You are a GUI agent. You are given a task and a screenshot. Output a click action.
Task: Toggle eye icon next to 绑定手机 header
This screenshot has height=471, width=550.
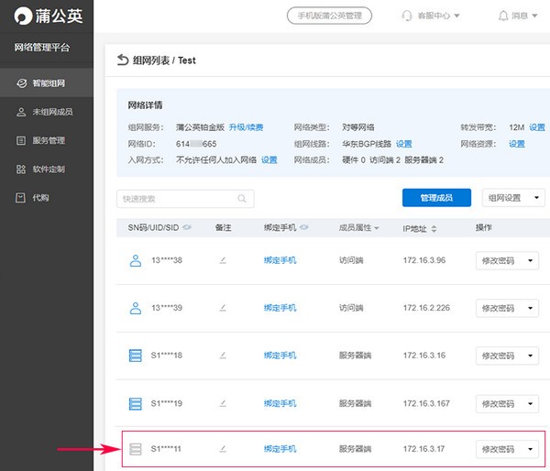point(303,227)
